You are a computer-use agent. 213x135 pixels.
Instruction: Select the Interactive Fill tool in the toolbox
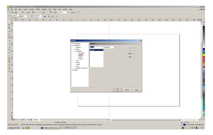tap(9, 71)
